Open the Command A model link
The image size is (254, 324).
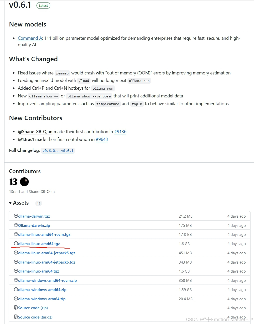[29, 38]
